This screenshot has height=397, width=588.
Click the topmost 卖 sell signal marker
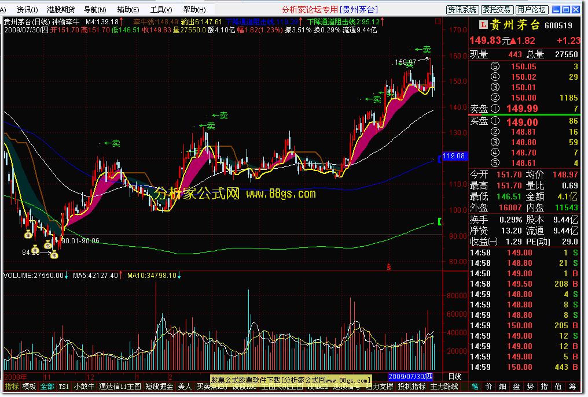424,50
